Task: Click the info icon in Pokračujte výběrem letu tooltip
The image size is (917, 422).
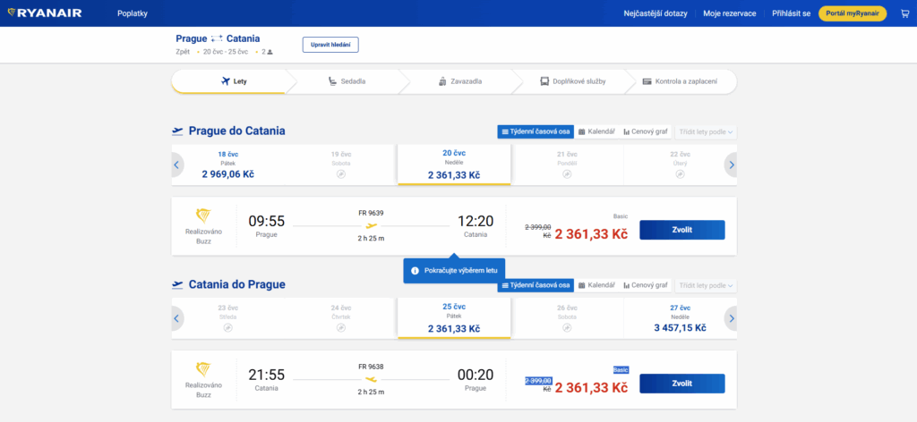Action: point(415,271)
